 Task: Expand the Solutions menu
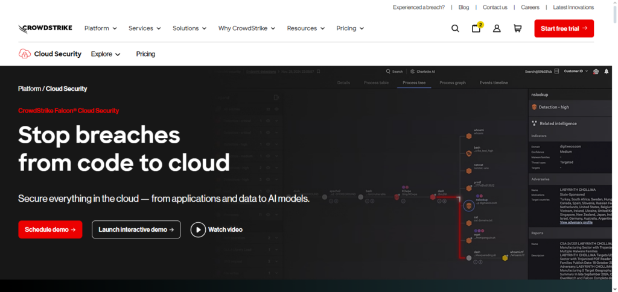[190, 28]
